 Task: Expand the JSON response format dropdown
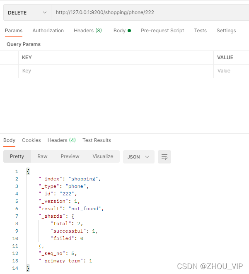(x=138, y=157)
